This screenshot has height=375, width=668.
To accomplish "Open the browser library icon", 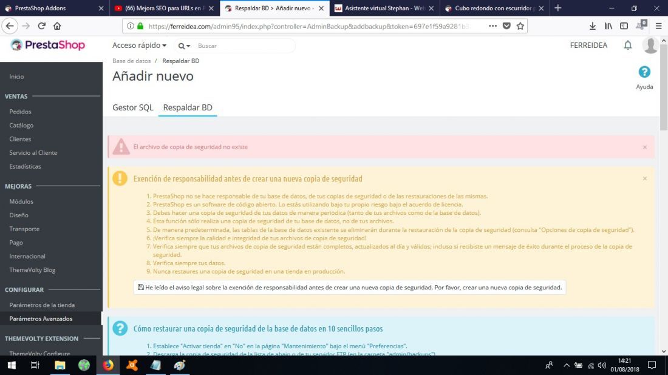I will pos(608,26).
